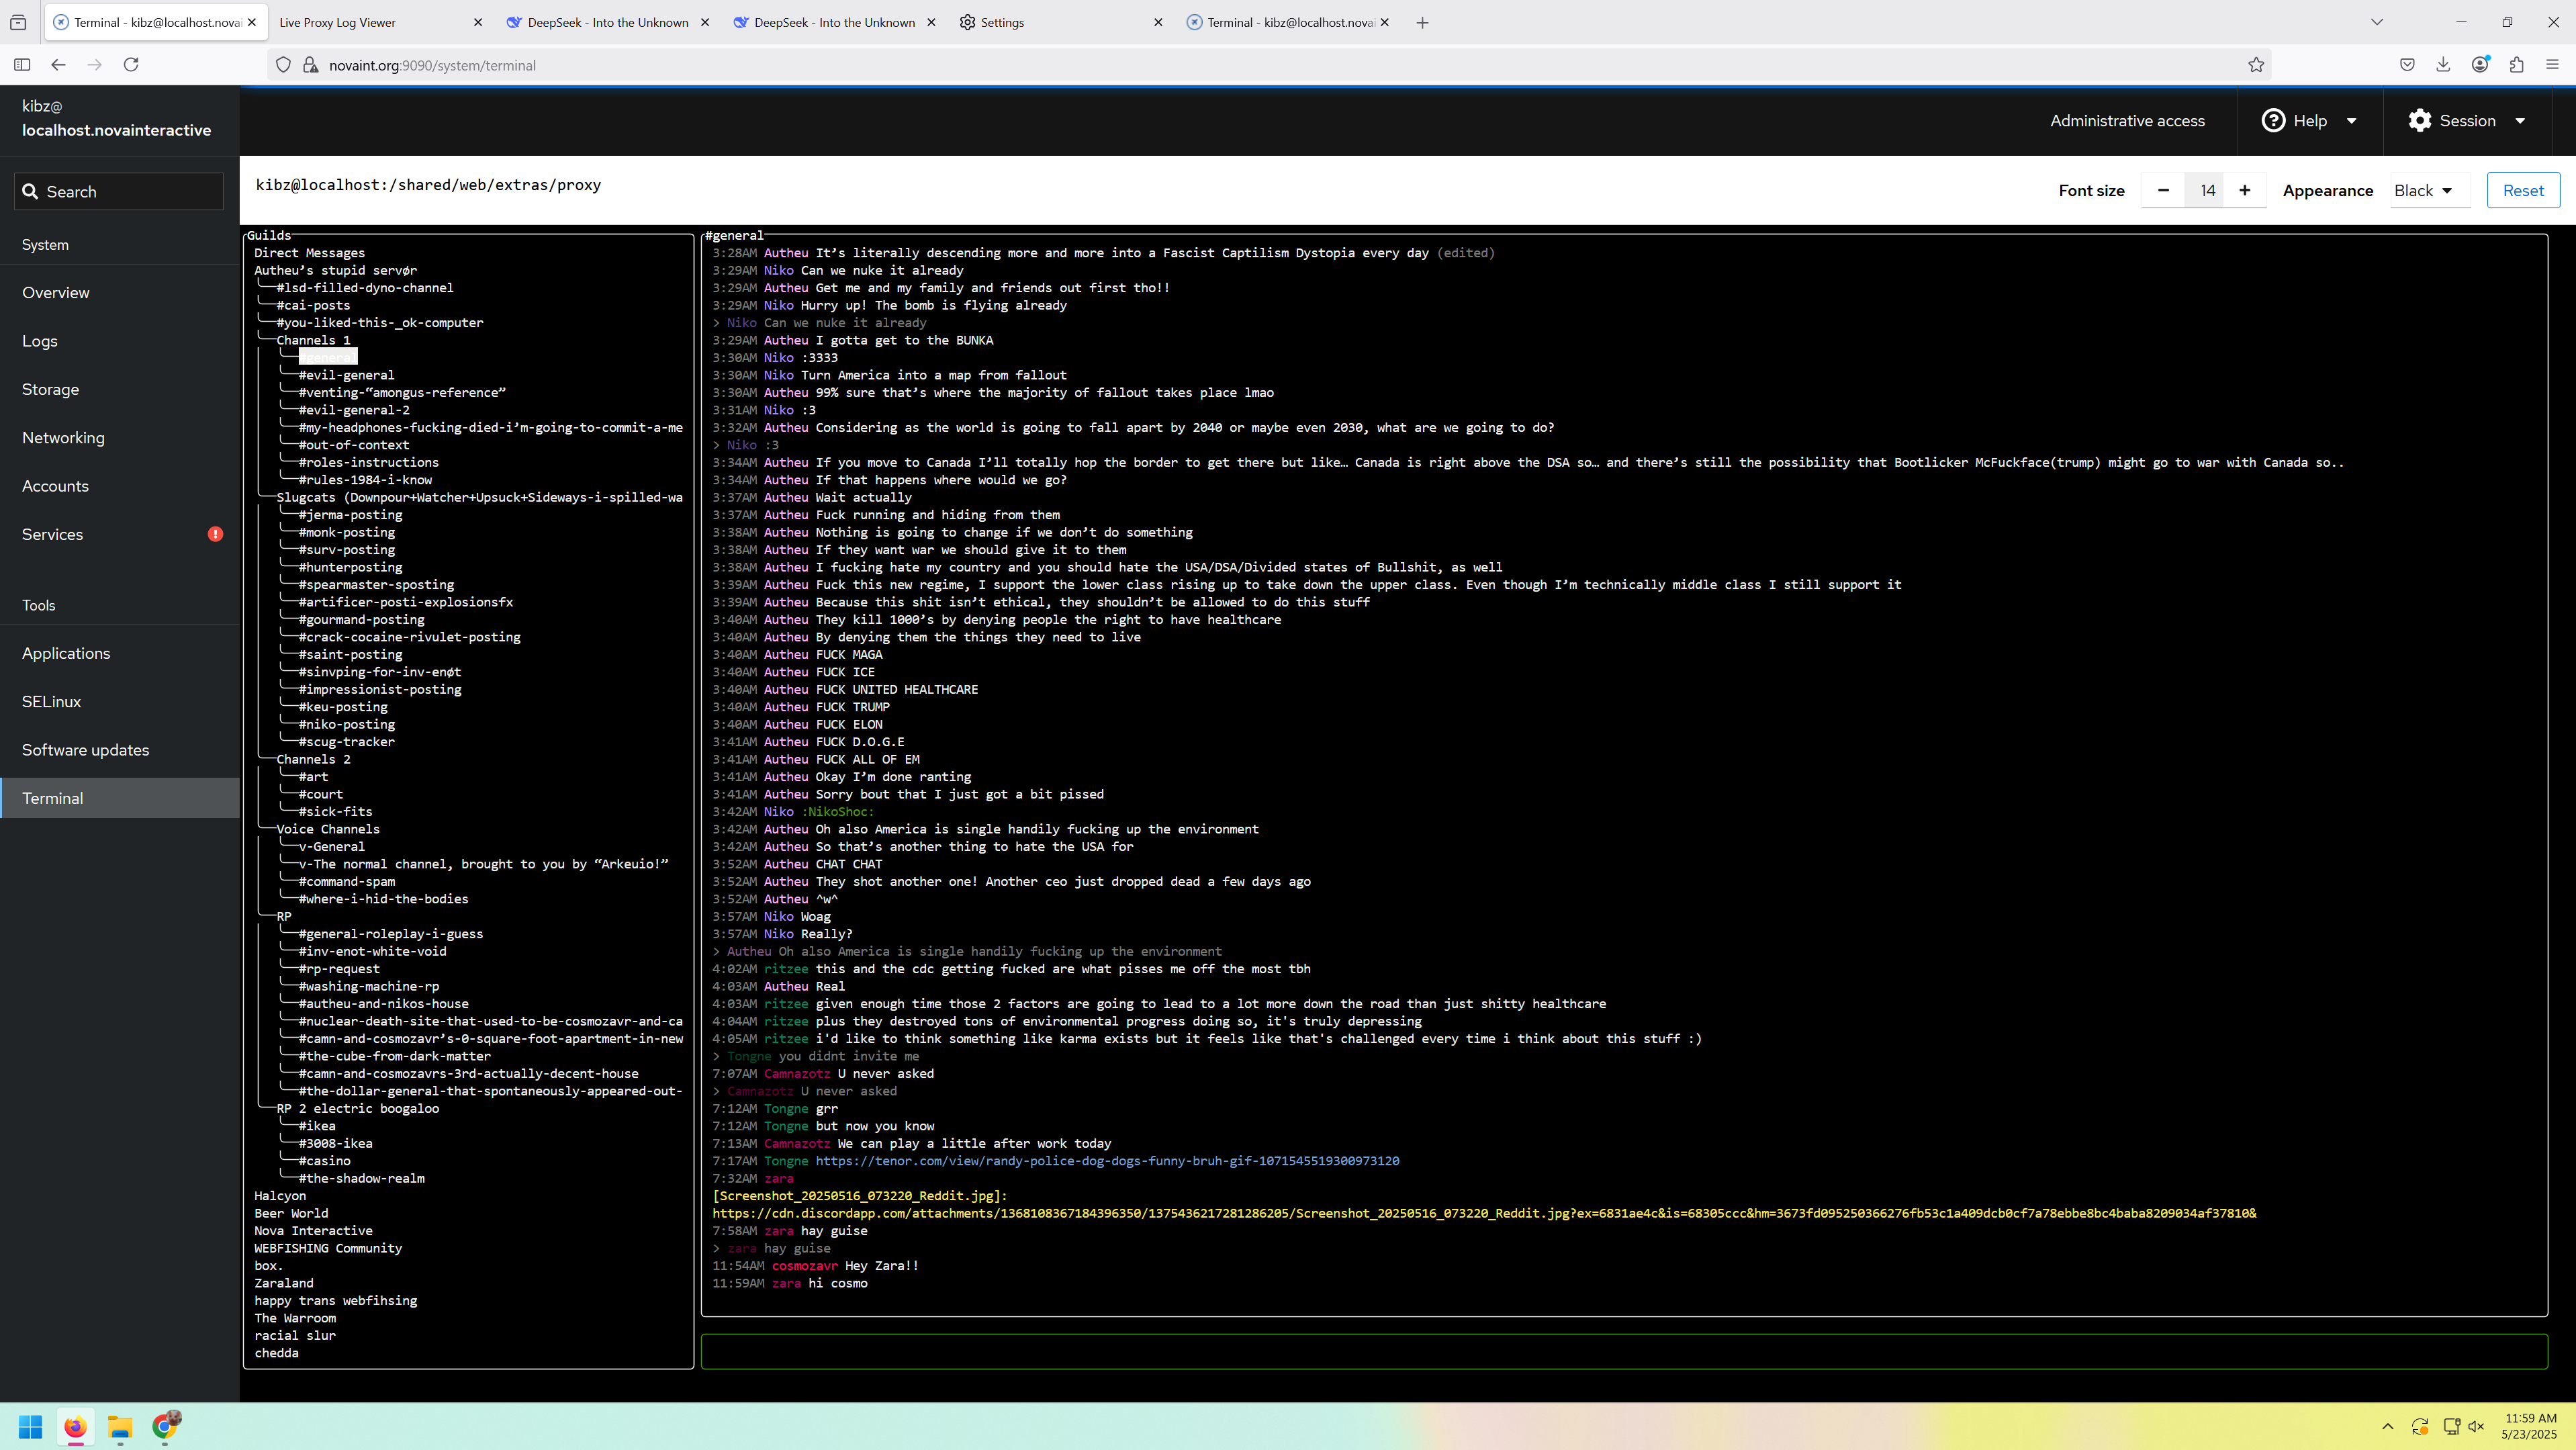Open the extensions puzzle icon

pos(2516,65)
